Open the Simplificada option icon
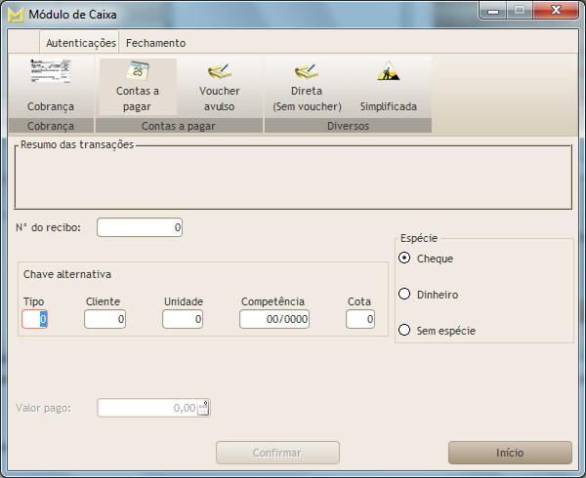This screenshot has width=586, height=478. tap(388, 85)
